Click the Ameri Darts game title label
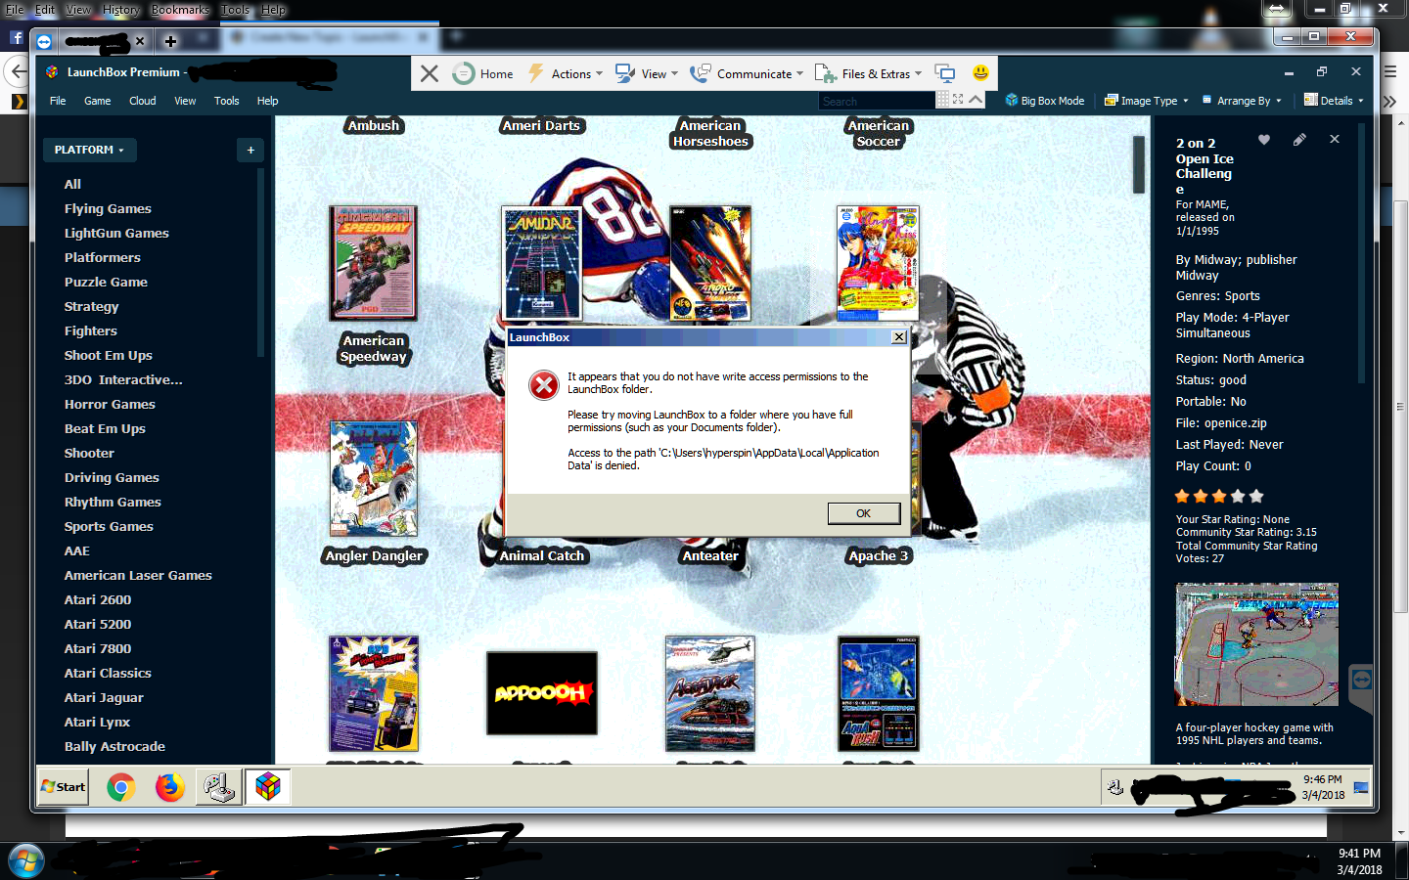 click(541, 125)
